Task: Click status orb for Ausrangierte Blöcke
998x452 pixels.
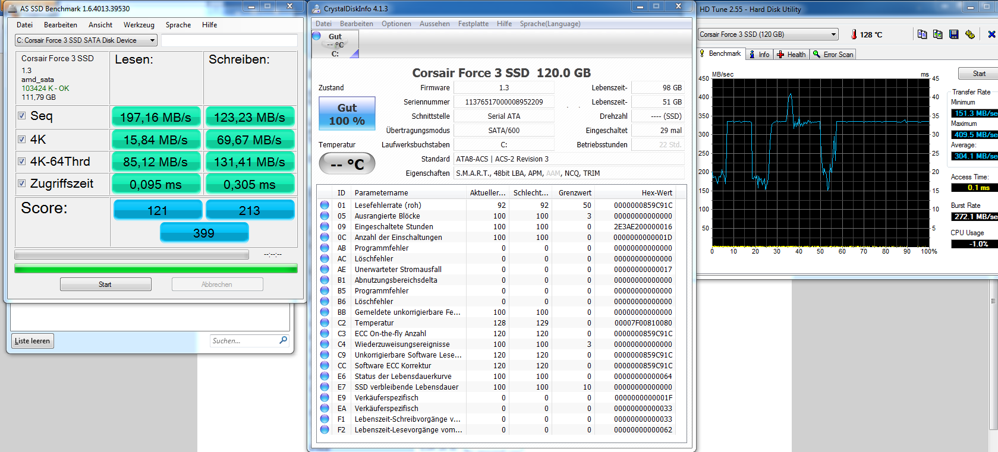Action: 325,216
